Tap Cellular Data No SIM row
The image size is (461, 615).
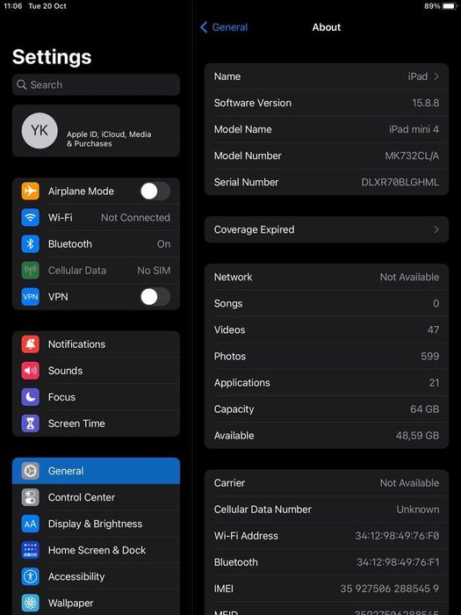tap(96, 271)
